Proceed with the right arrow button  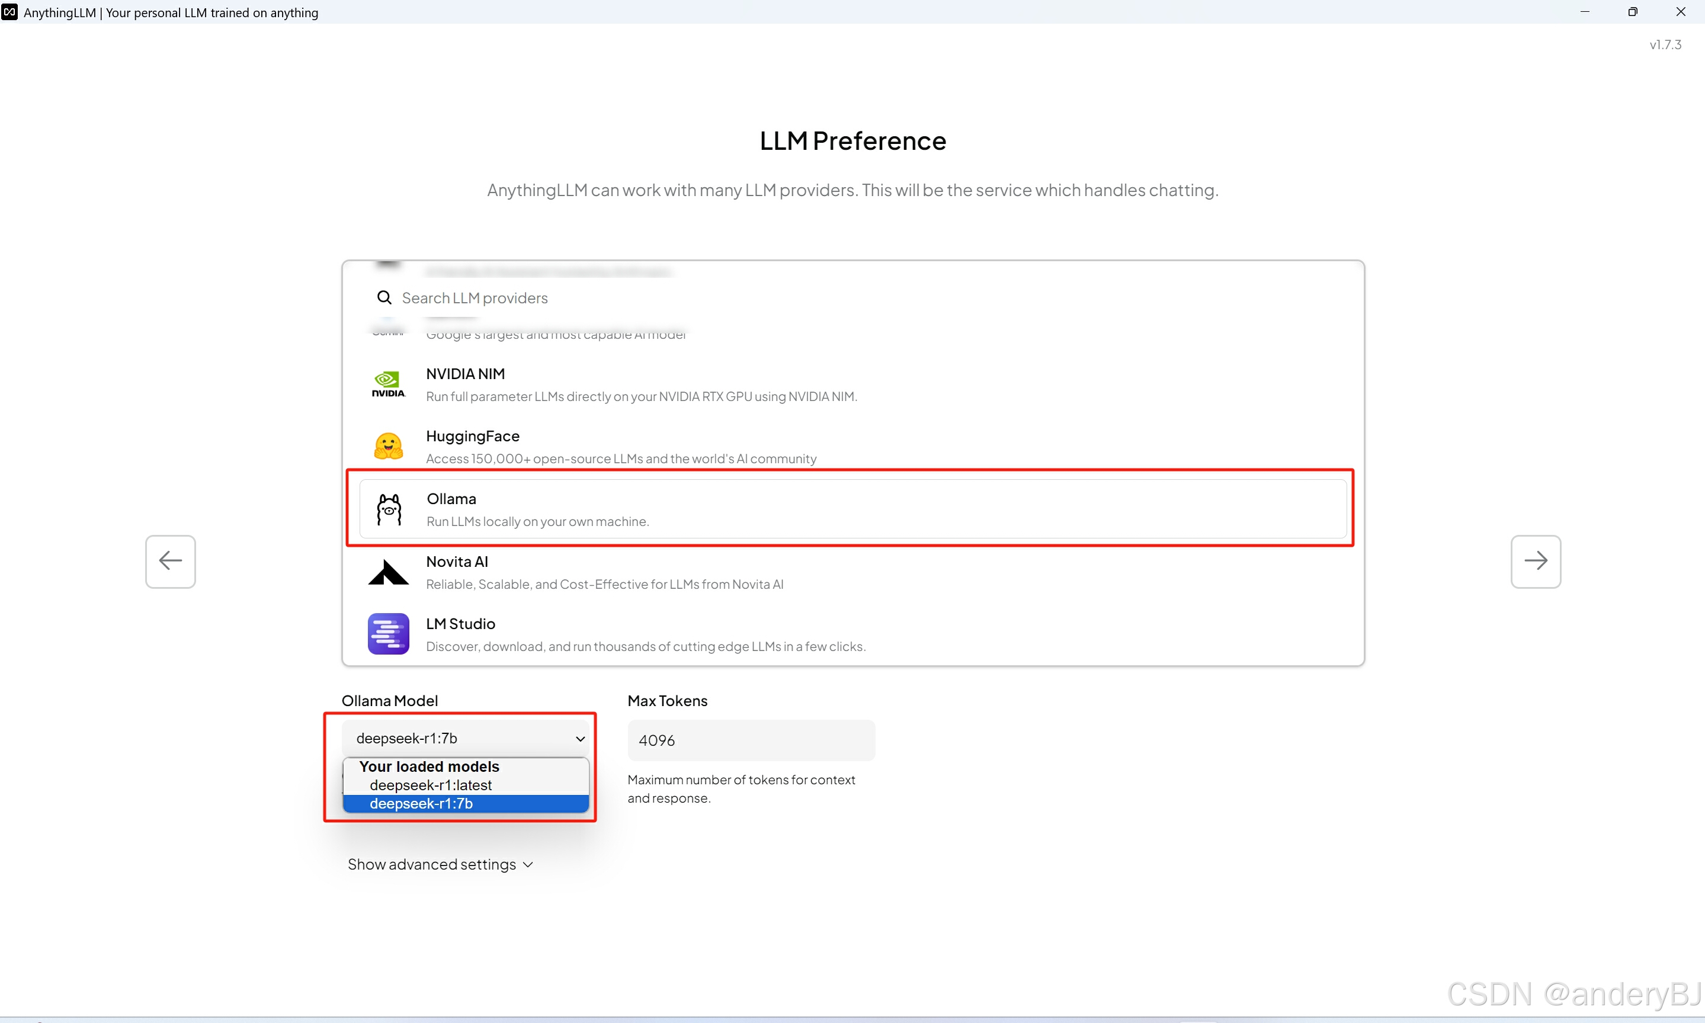coord(1536,561)
